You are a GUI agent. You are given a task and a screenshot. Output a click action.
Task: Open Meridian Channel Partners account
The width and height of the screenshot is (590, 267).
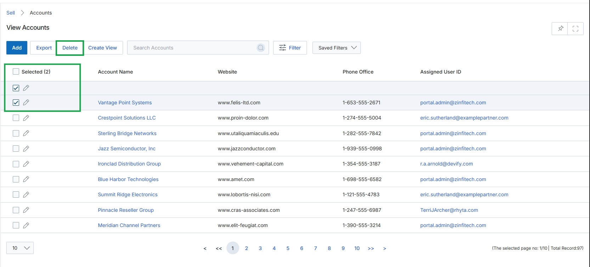[x=129, y=225]
